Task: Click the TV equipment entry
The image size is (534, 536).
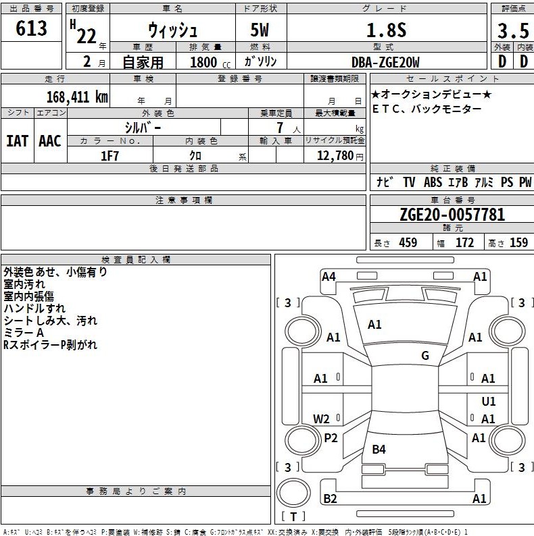Action: [409, 182]
